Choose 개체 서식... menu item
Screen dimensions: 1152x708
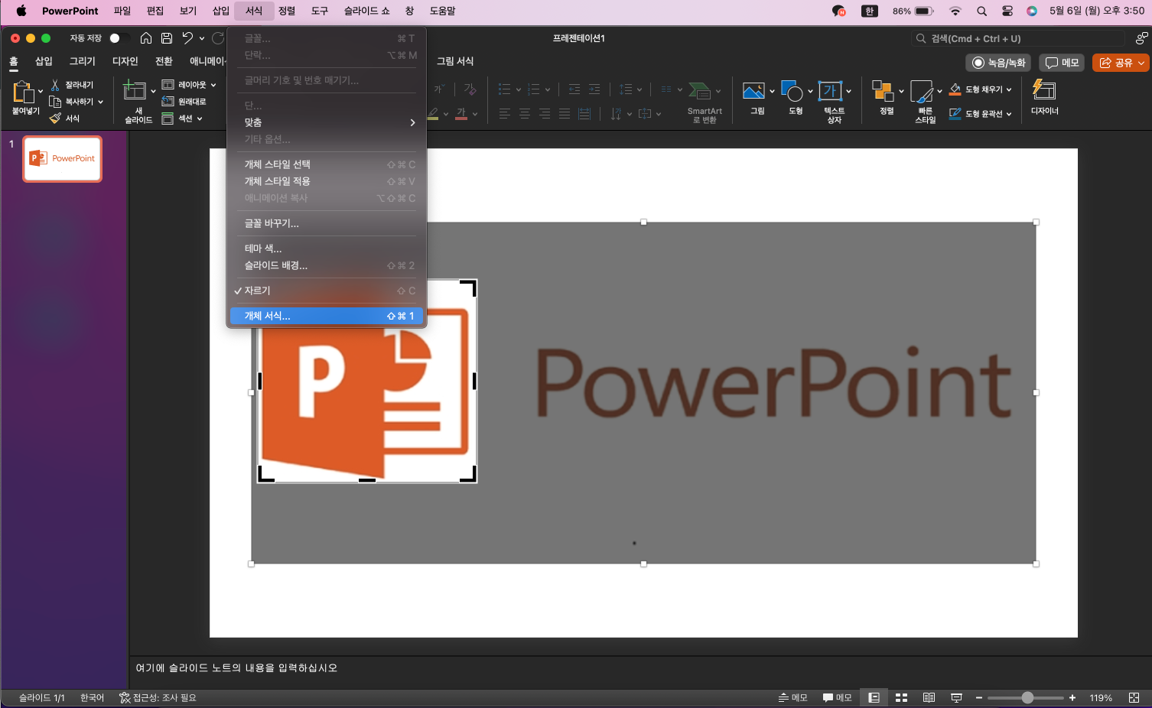(x=327, y=316)
